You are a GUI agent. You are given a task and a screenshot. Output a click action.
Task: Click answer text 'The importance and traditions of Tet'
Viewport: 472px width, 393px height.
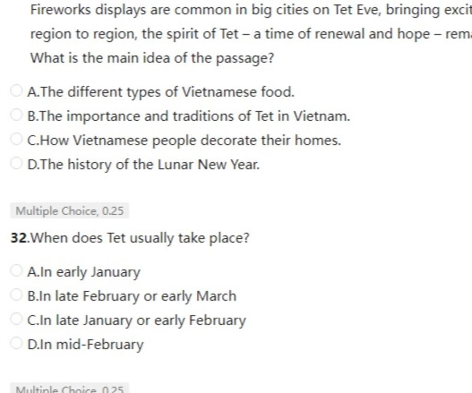189,116
